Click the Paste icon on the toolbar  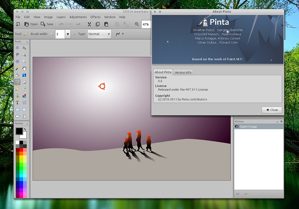pyautogui.click(x=106, y=24)
